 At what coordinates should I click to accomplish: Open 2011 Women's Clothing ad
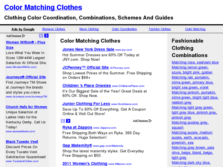point(85,163)
